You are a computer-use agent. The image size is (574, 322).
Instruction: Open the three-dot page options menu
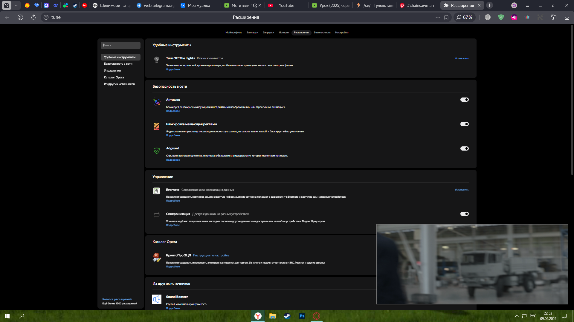438,17
